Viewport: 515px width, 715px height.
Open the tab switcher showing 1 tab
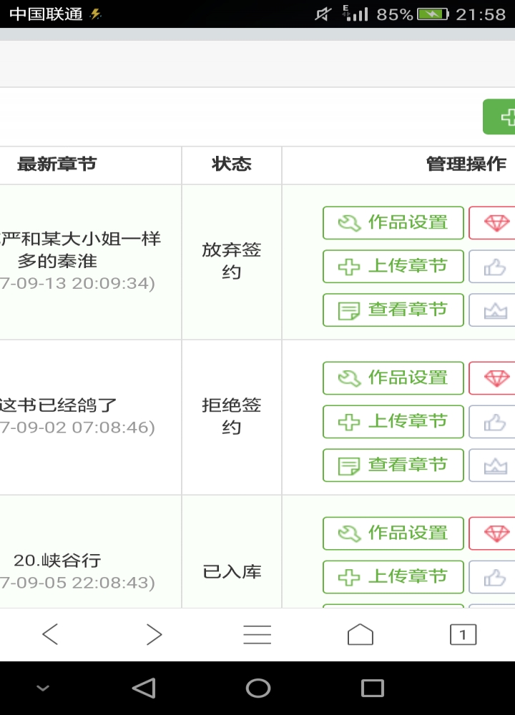coord(463,633)
